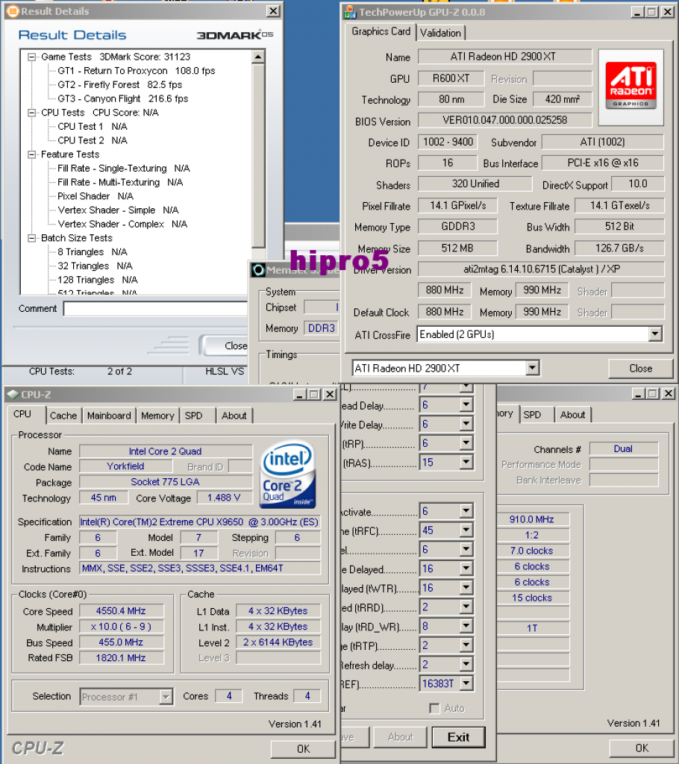Click the Close button in GPU-Z

pyautogui.click(x=640, y=369)
